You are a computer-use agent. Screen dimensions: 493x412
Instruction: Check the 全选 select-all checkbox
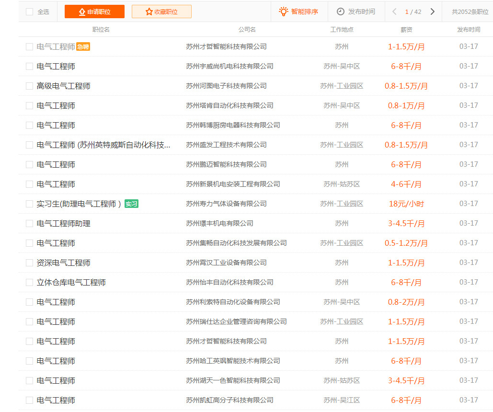coord(30,11)
